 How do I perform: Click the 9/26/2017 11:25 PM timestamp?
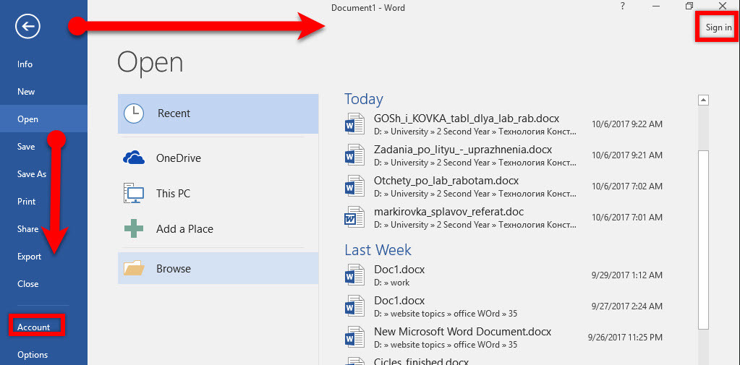[625, 338]
